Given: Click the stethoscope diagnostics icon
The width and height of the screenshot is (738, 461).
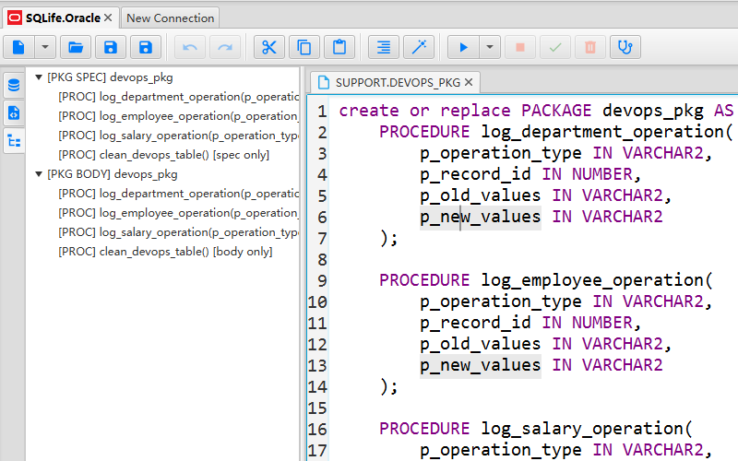Looking at the screenshot, I should (x=625, y=47).
